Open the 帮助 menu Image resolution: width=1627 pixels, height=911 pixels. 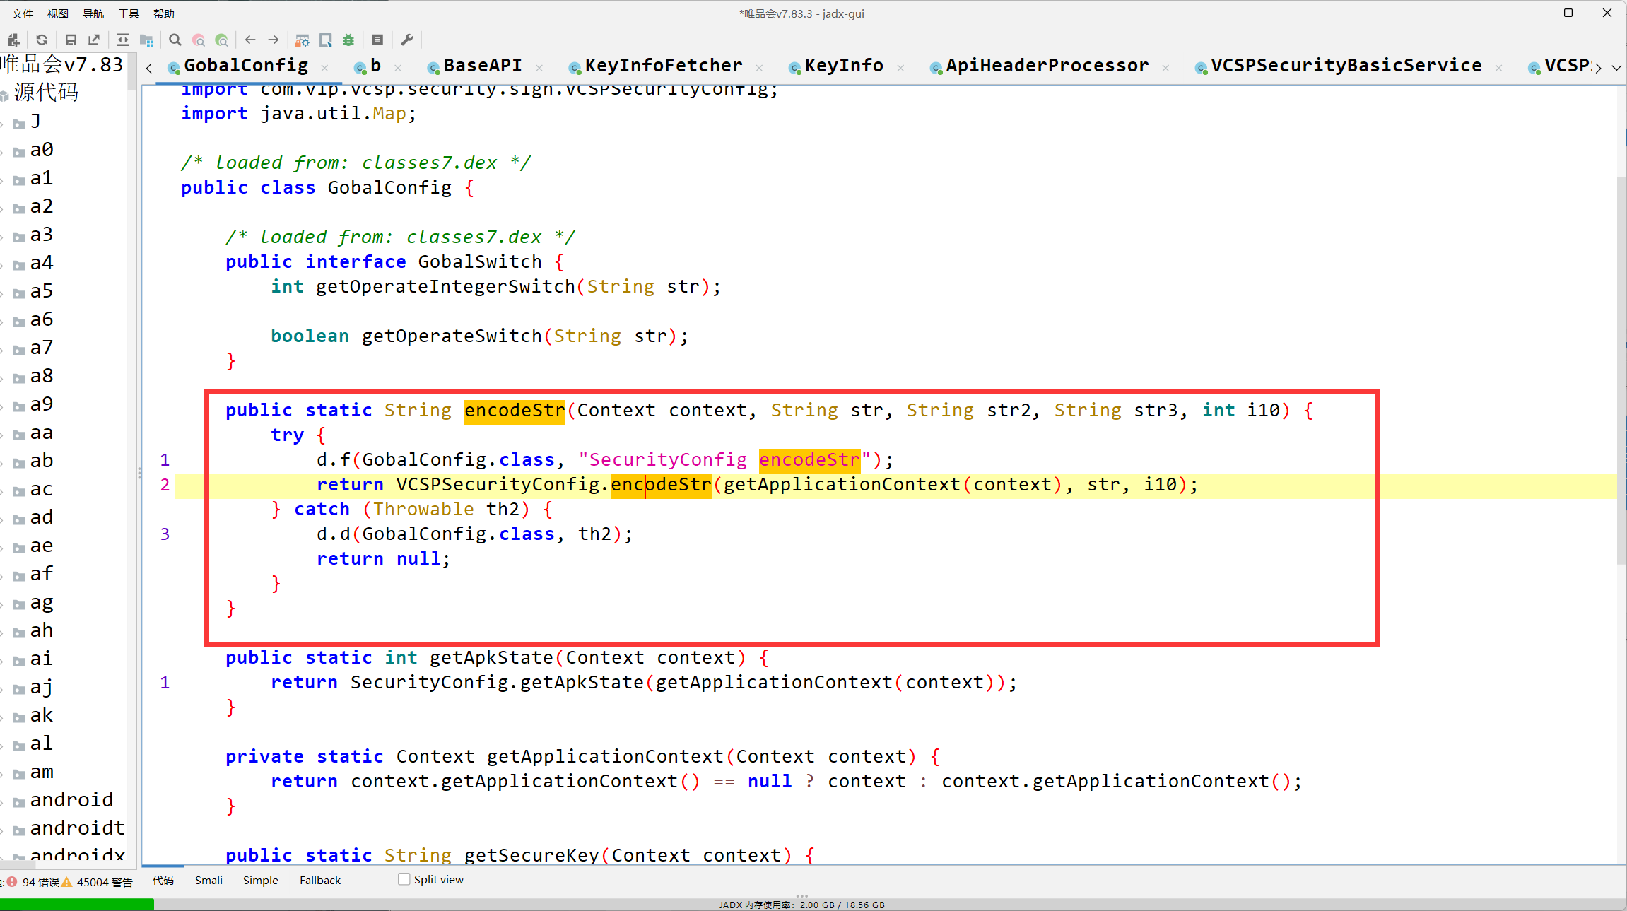coord(164,13)
